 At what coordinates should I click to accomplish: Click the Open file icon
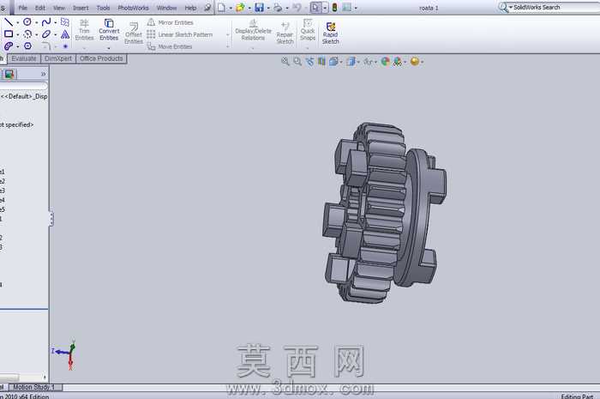240,7
